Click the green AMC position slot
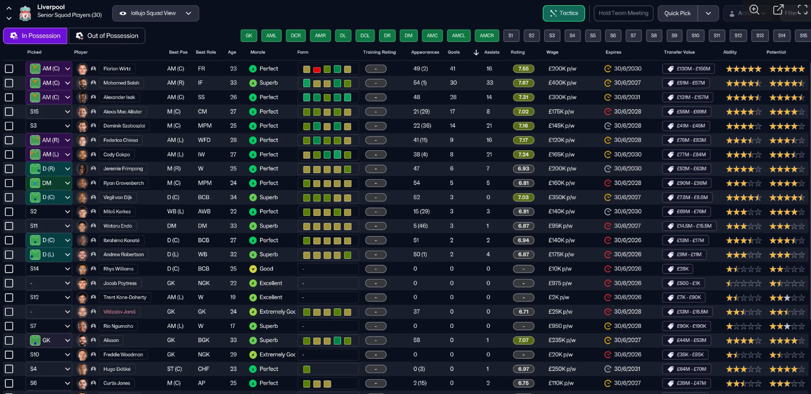Viewport: 811px width, 394px height. click(x=432, y=36)
